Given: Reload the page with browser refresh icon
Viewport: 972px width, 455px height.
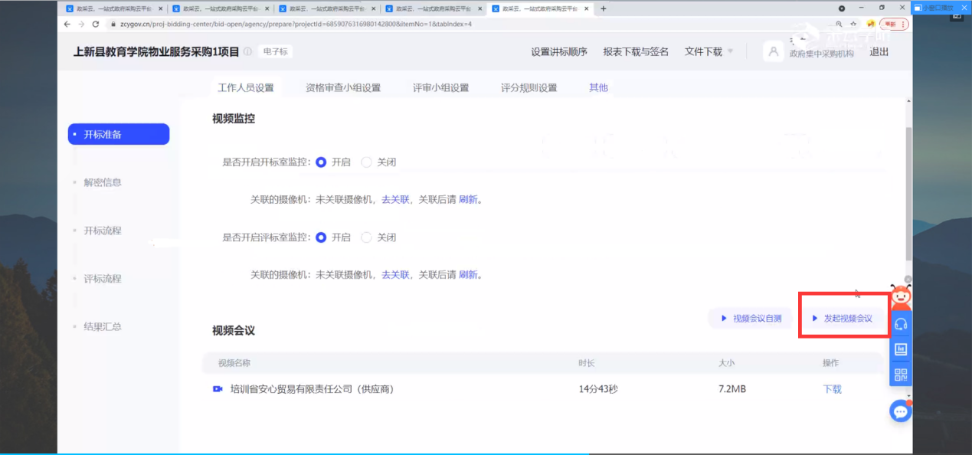Looking at the screenshot, I should tap(96, 24).
